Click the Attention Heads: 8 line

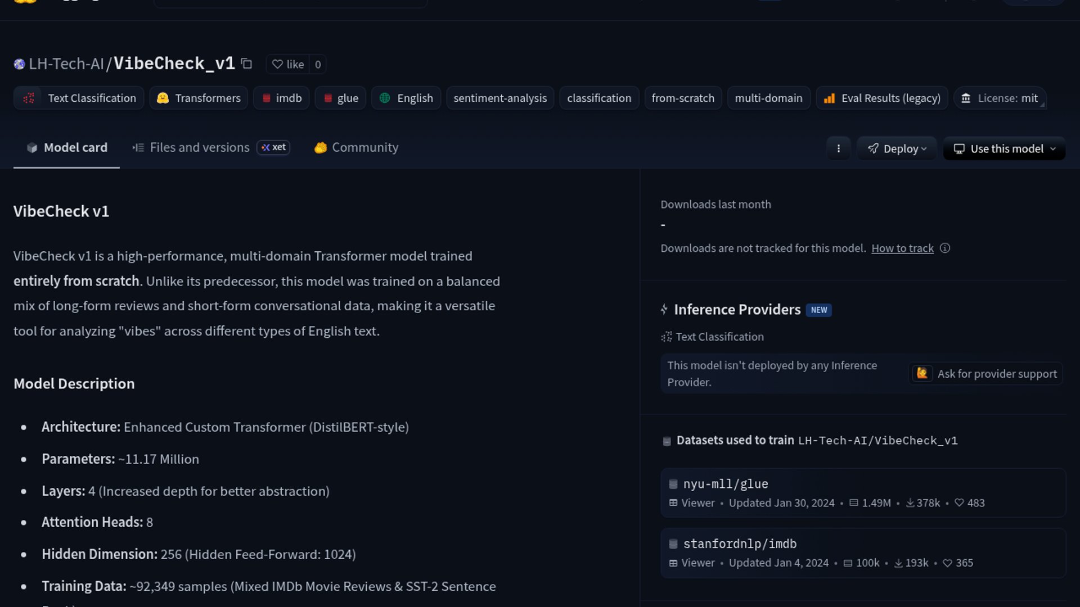[97, 522]
